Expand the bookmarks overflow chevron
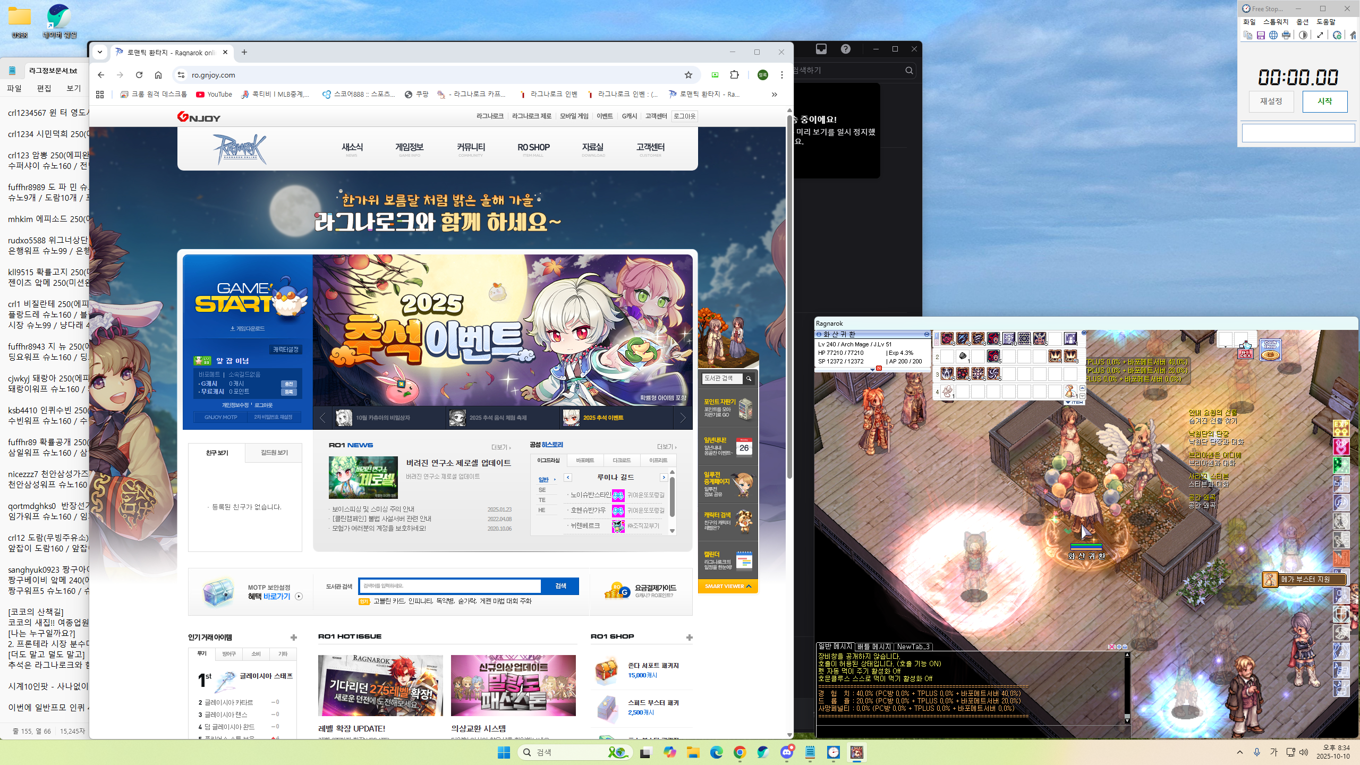 [x=775, y=95]
